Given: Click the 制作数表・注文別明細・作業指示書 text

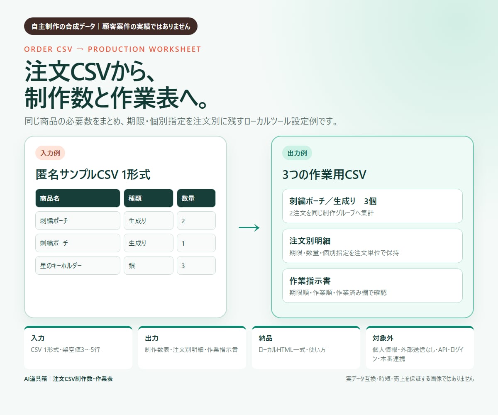Looking at the screenshot, I should click(191, 350).
